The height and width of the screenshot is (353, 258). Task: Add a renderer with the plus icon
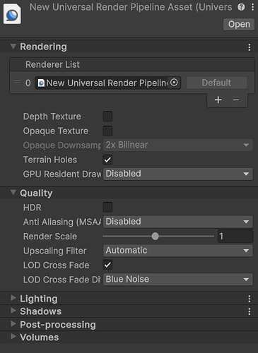point(218,100)
